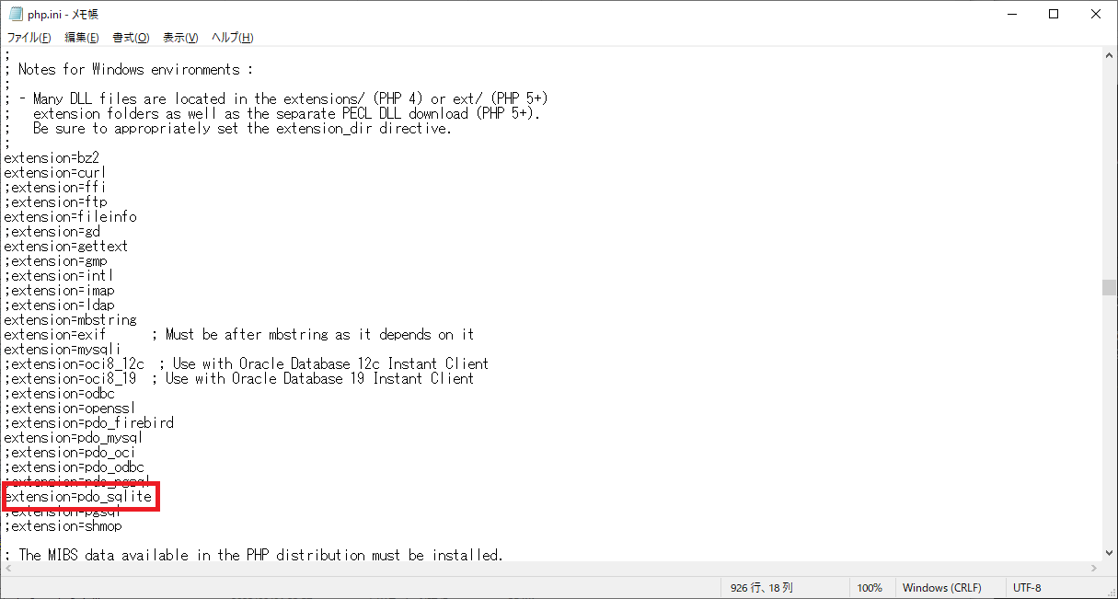Place cursor in ;extension=openssl line
The width and height of the screenshot is (1118, 599).
tap(63, 409)
